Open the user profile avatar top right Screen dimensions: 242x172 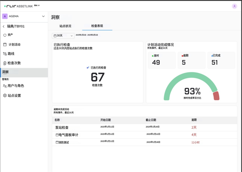(235, 6)
